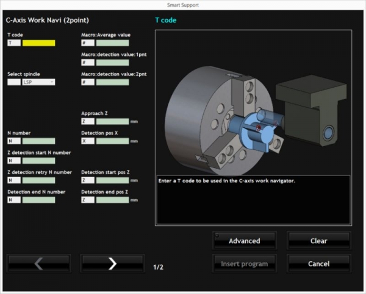The height and width of the screenshot is (294, 366).
Task: Click Z detection start N number field
Action: tap(38, 161)
